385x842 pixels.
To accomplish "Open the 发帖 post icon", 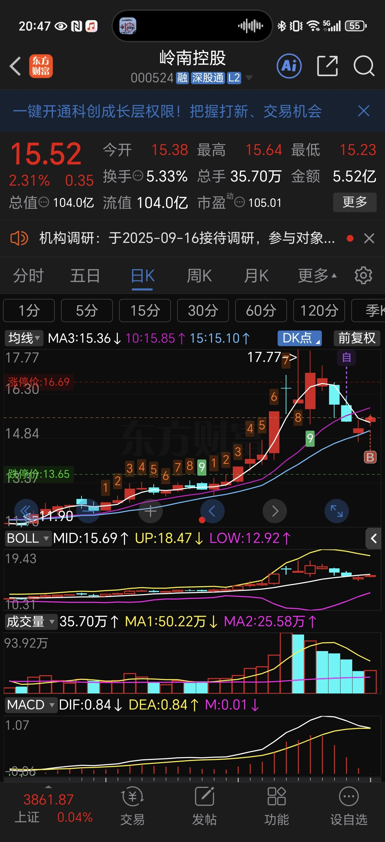I will 204,806.
